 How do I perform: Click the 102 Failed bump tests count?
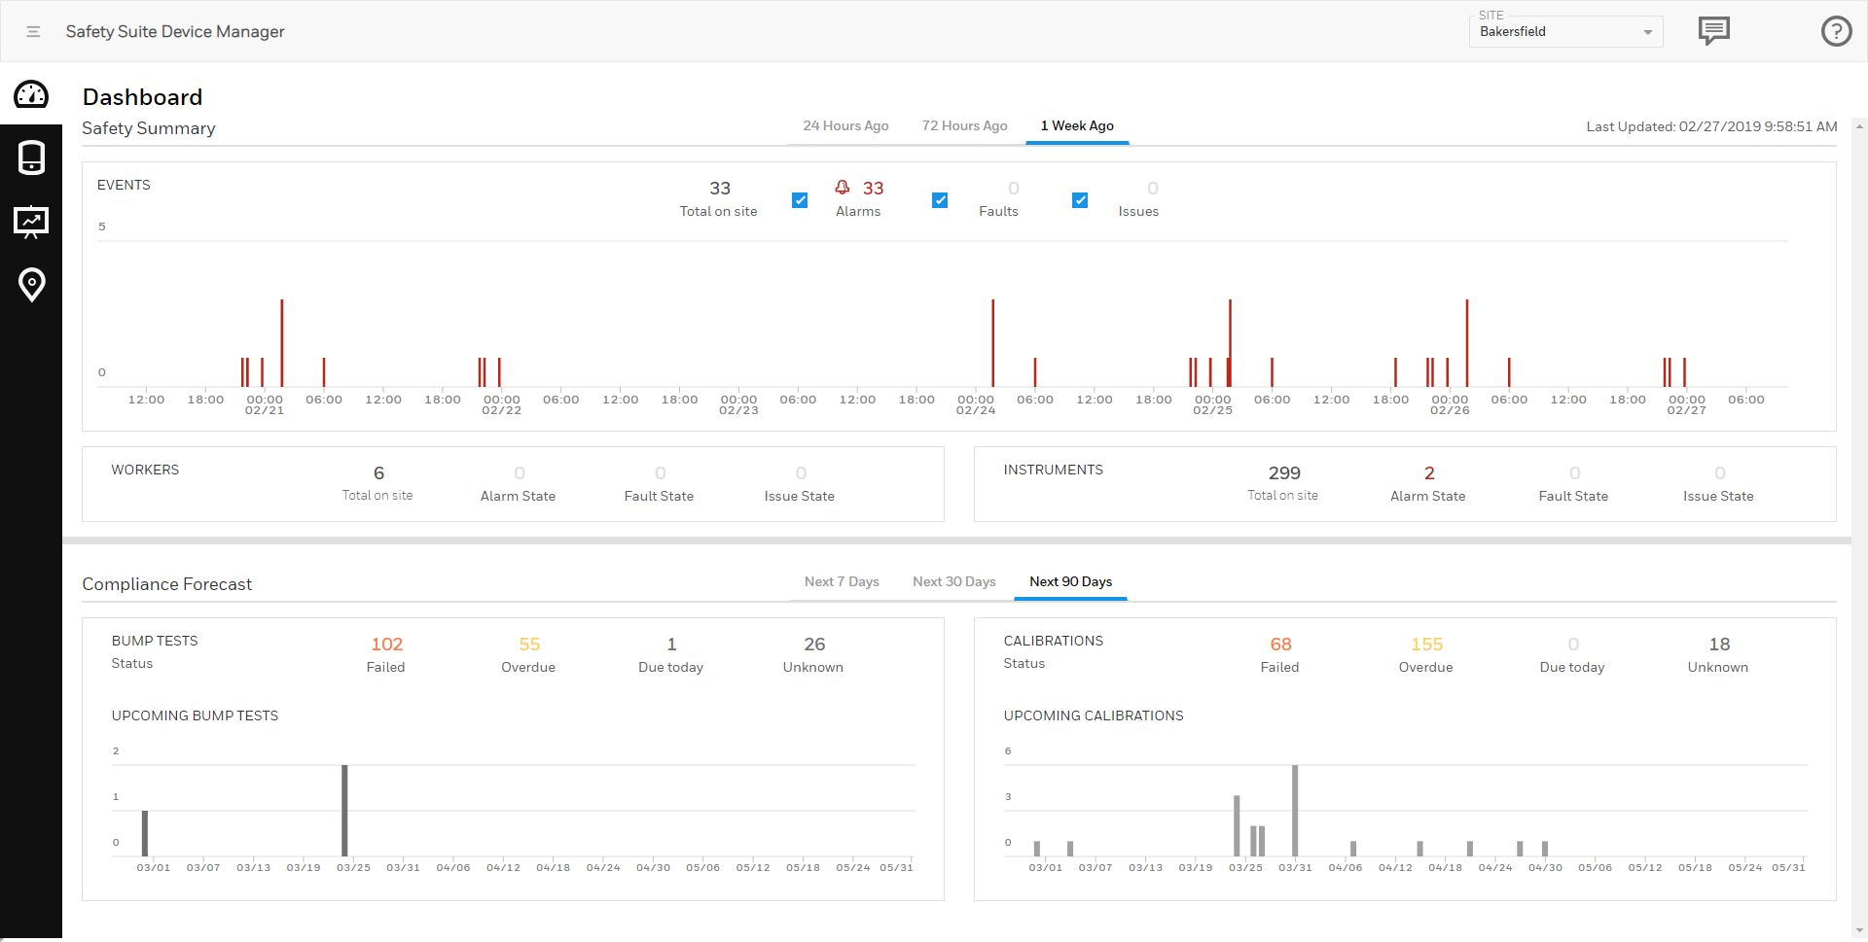[x=386, y=645]
